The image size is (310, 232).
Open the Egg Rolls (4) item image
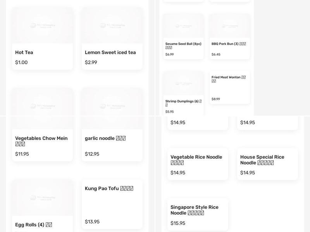pyautogui.click(x=42, y=198)
